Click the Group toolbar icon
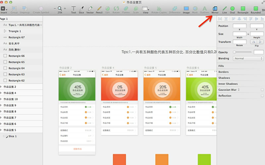This screenshot has width=265, height=165. coord(14,9)
